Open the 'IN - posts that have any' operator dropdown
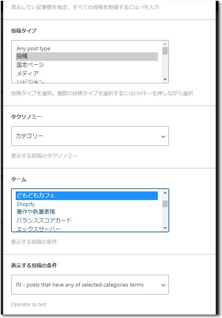This screenshot has height=318, width=222. (90, 285)
